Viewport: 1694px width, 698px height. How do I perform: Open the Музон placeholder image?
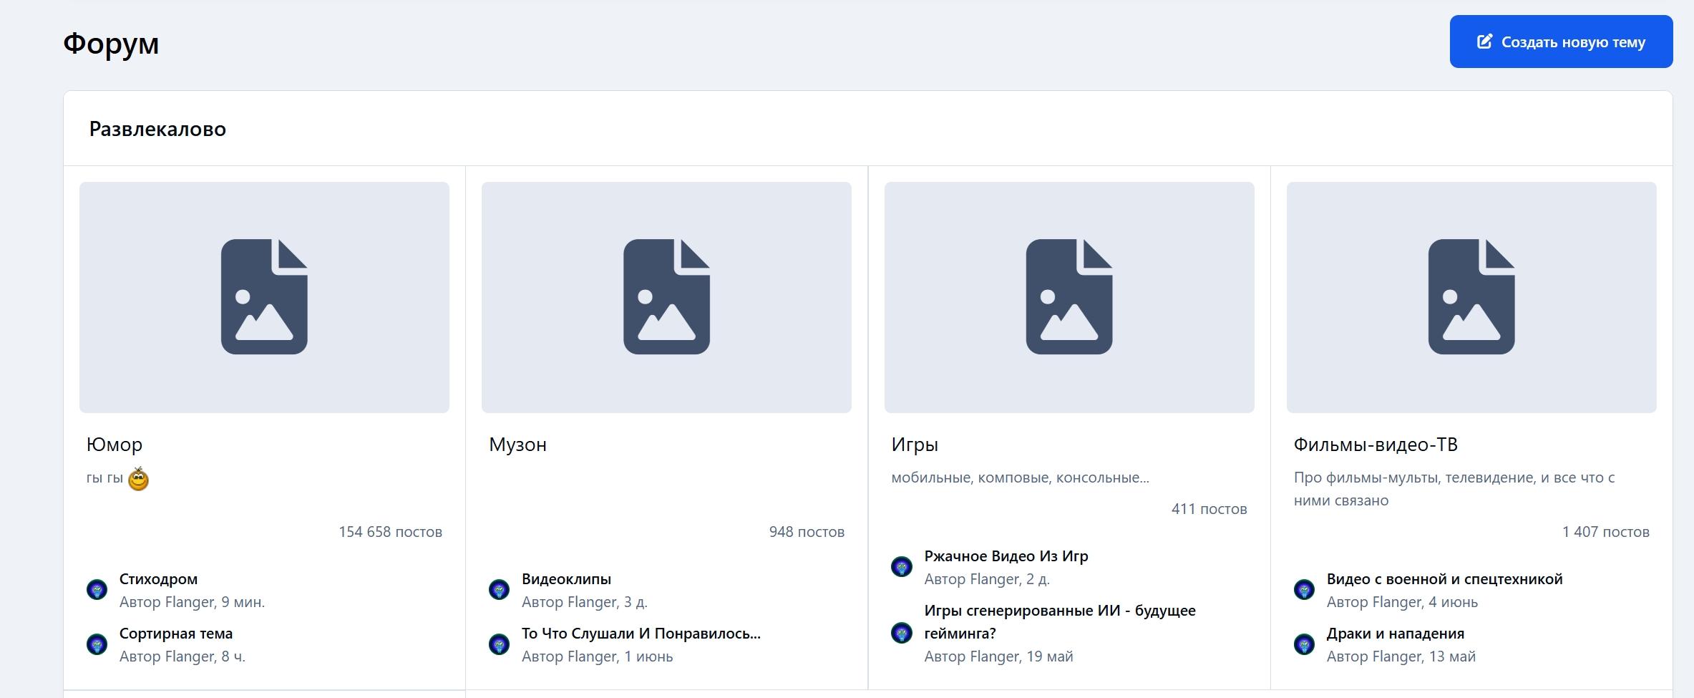pyautogui.click(x=666, y=297)
